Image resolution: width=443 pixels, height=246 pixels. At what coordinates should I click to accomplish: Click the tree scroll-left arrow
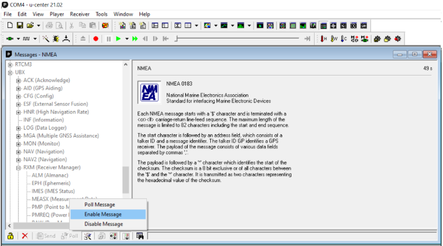(x=9, y=226)
